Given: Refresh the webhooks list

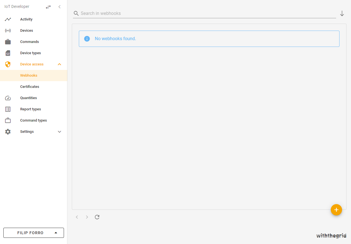Looking at the screenshot, I should coord(97,217).
